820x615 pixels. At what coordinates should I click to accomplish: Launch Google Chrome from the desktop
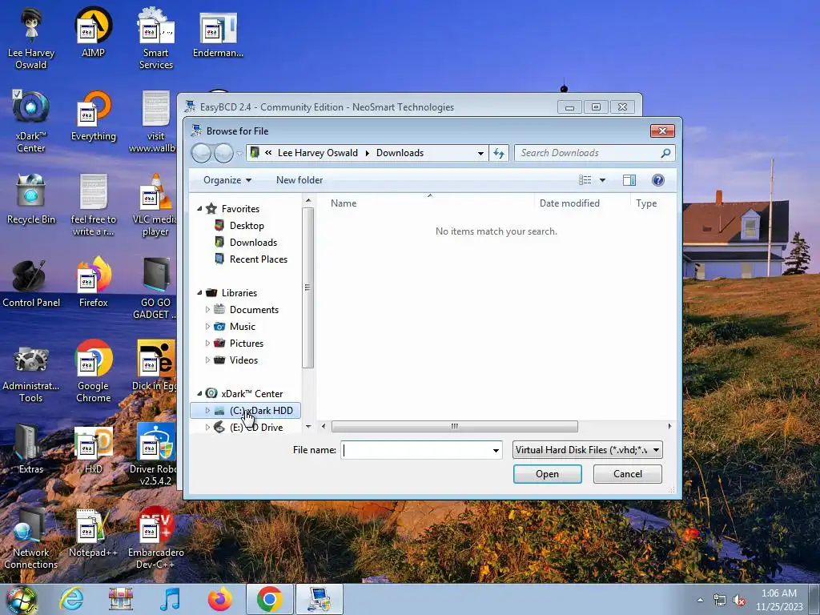(x=93, y=371)
